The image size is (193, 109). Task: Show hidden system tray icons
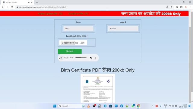tap(153, 106)
